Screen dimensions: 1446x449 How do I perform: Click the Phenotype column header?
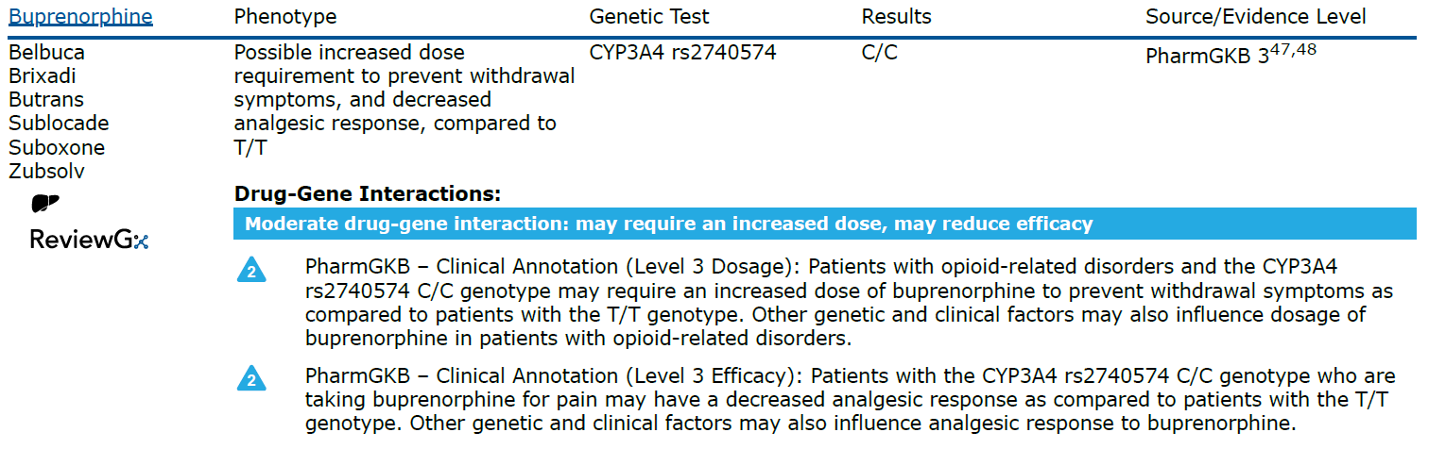click(x=284, y=17)
